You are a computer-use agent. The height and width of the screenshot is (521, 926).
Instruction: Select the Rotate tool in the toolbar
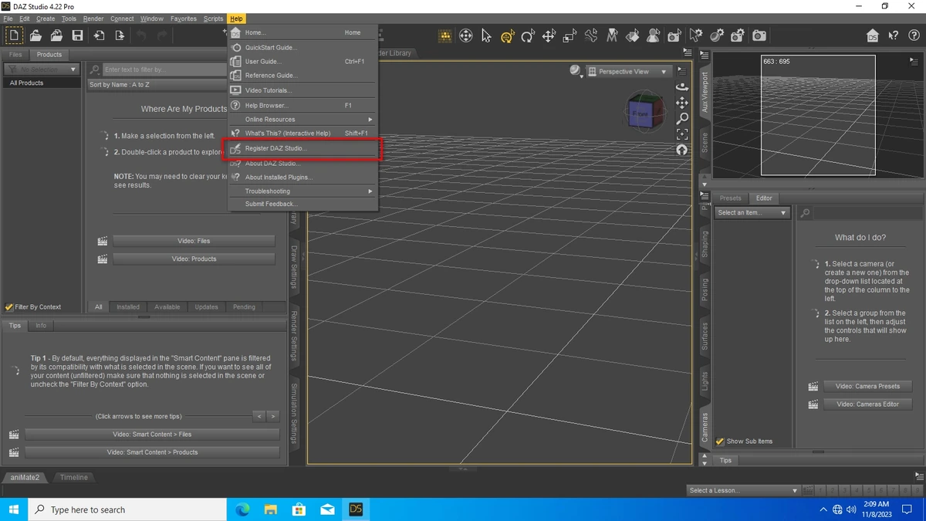click(528, 36)
